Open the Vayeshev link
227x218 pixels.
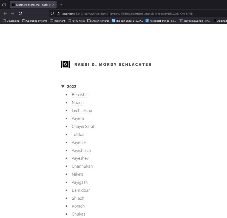pyautogui.click(x=80, y=158)
